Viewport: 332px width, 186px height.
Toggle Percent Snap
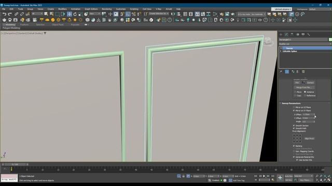tap(134, 14)
